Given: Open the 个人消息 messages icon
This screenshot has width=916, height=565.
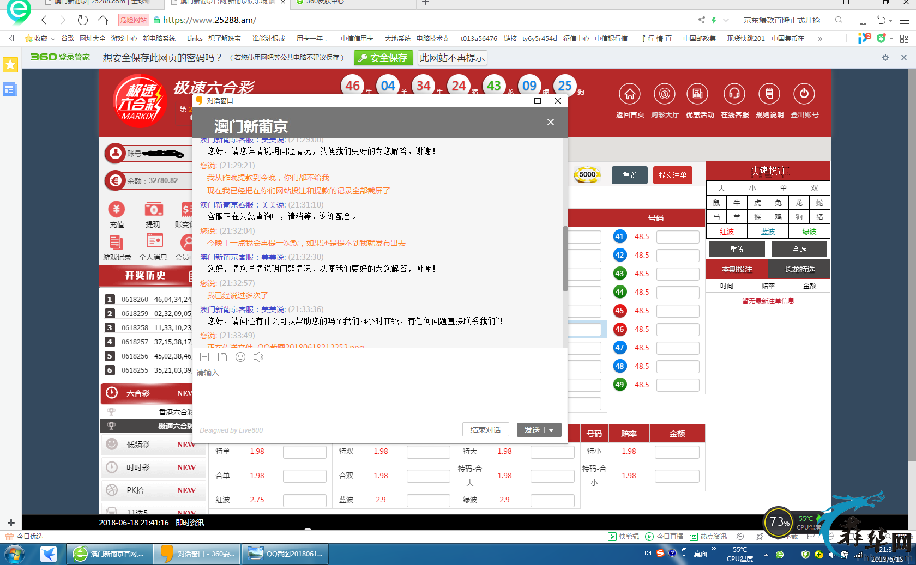Looking at the screenshot, I should pyautogui.click(x=154, y=241).
